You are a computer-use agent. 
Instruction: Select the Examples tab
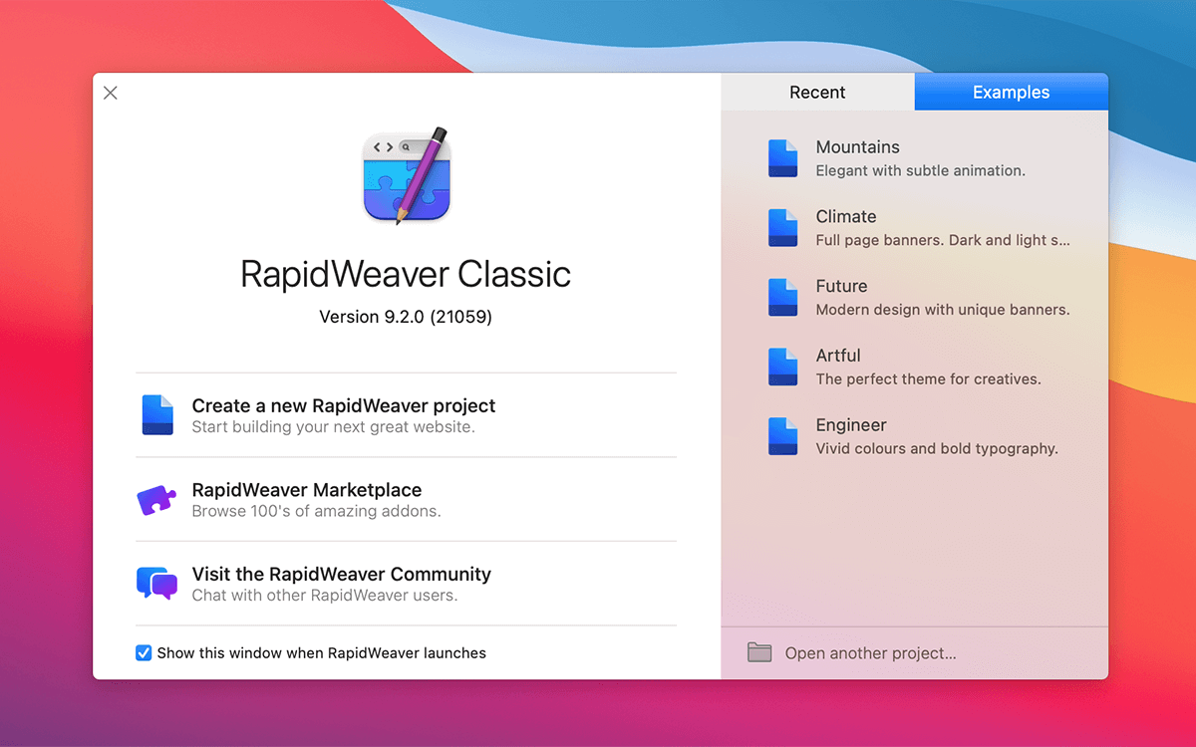pyautogui.click(x=1011, y=92)
